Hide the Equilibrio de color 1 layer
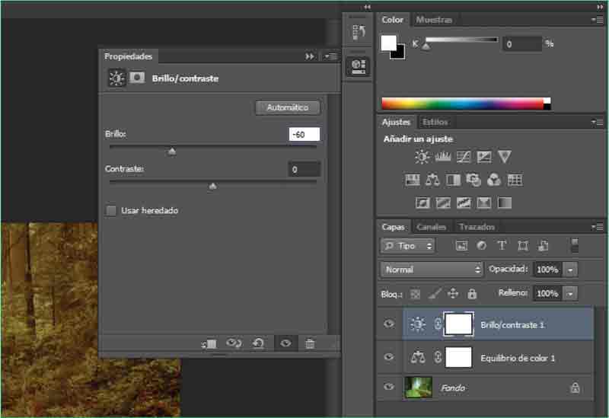 (389, 357)
